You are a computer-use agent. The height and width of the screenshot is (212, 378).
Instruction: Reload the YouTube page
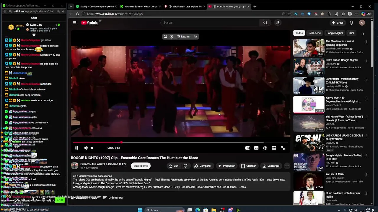(x=77, y=14)
